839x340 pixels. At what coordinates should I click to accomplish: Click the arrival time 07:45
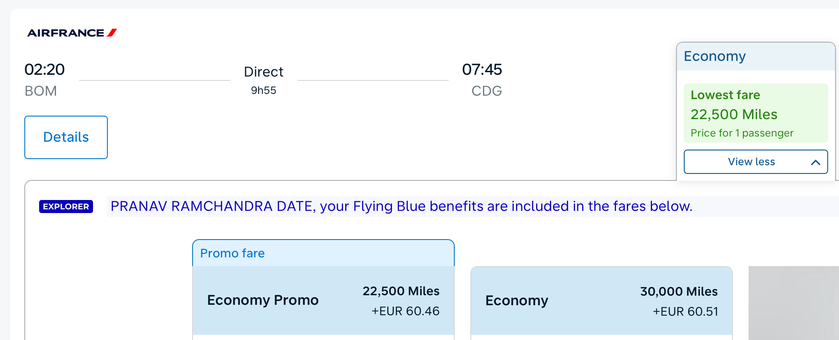pyautogui.click(x=483, y=69)
